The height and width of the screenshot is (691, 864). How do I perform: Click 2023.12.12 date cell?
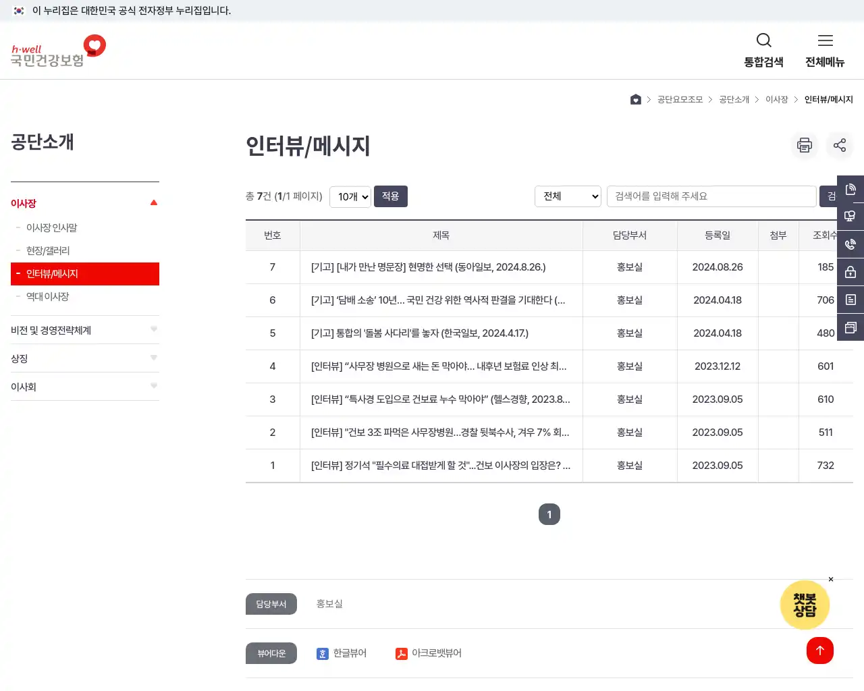coord(718,366)
